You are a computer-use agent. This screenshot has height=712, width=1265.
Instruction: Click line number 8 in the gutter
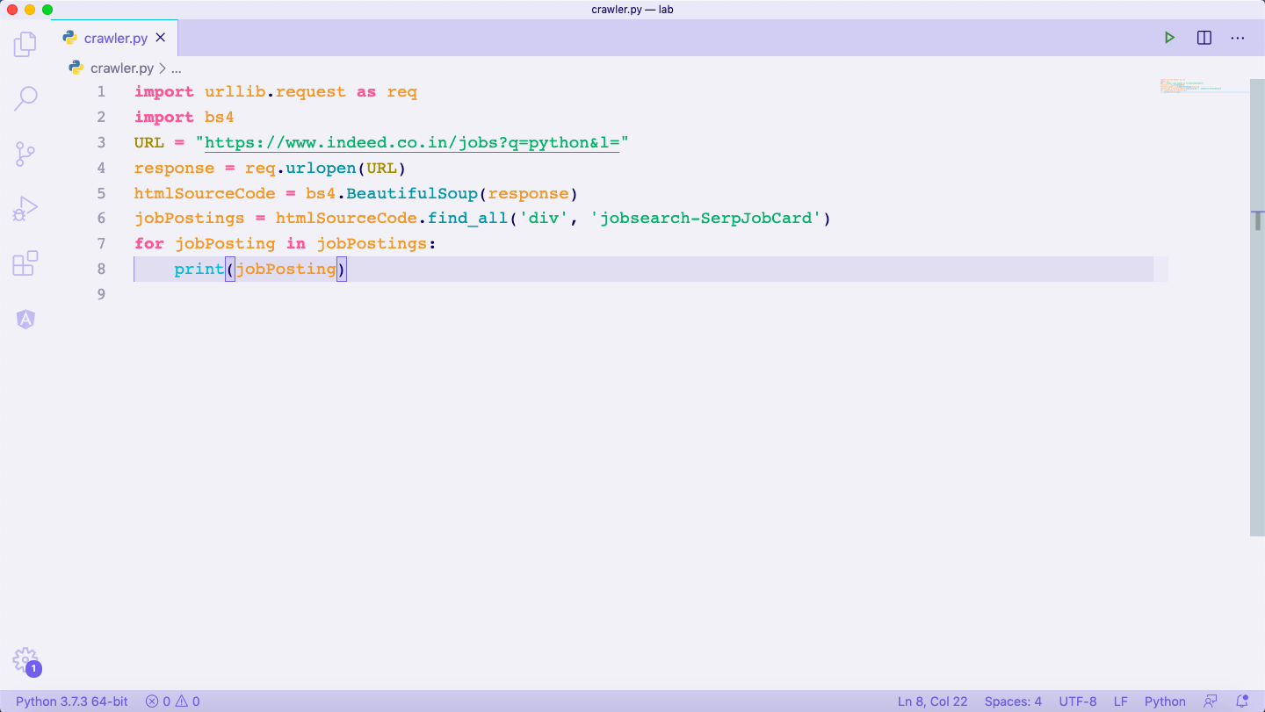(x=101, y=269)
